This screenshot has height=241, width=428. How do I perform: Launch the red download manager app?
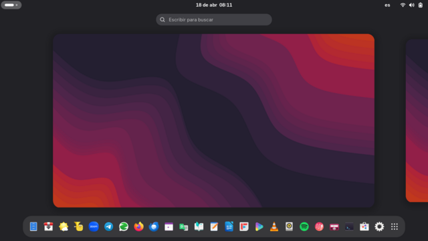tap(48, 226)
